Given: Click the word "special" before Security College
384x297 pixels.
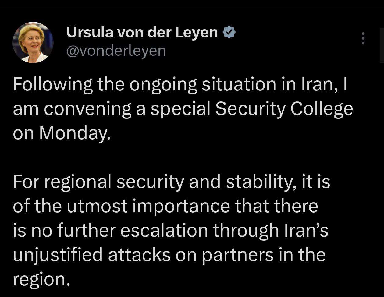Looking at the screenshot, I should point(181,109).
